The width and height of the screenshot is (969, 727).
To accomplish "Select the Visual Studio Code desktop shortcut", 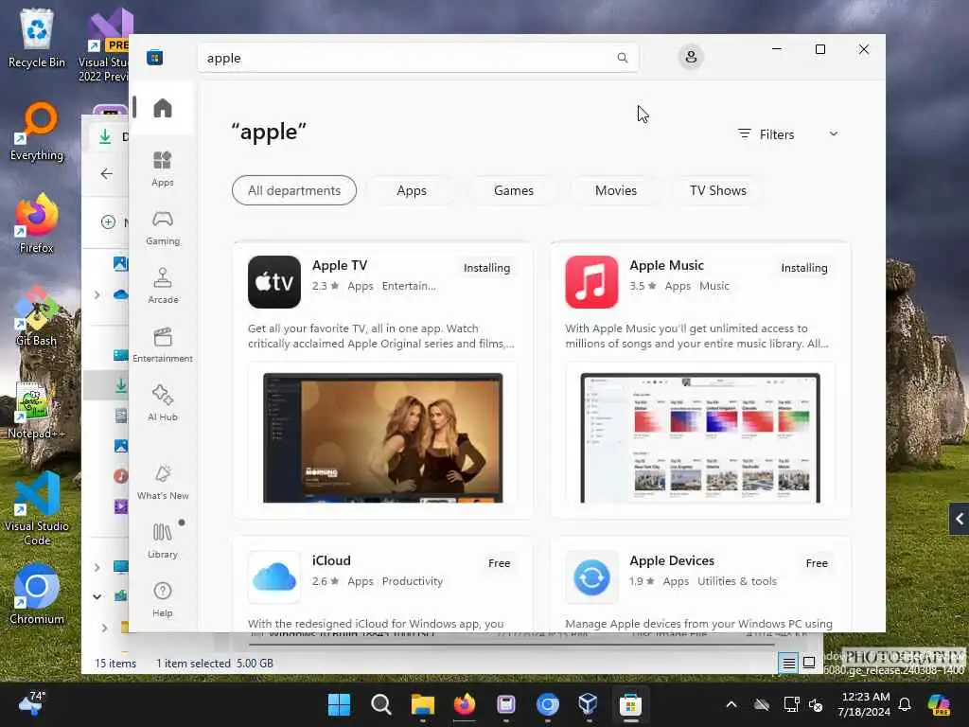I will (37, 508).
